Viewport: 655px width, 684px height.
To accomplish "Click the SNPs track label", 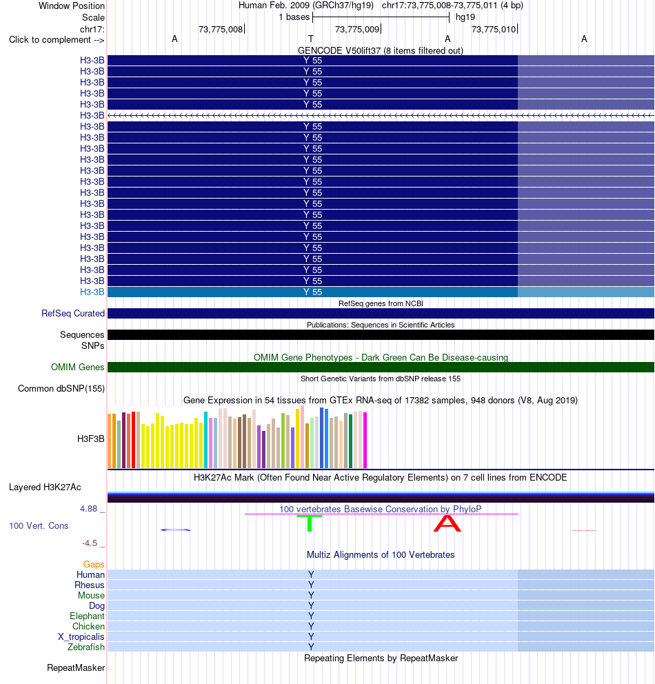I will 93,345.
